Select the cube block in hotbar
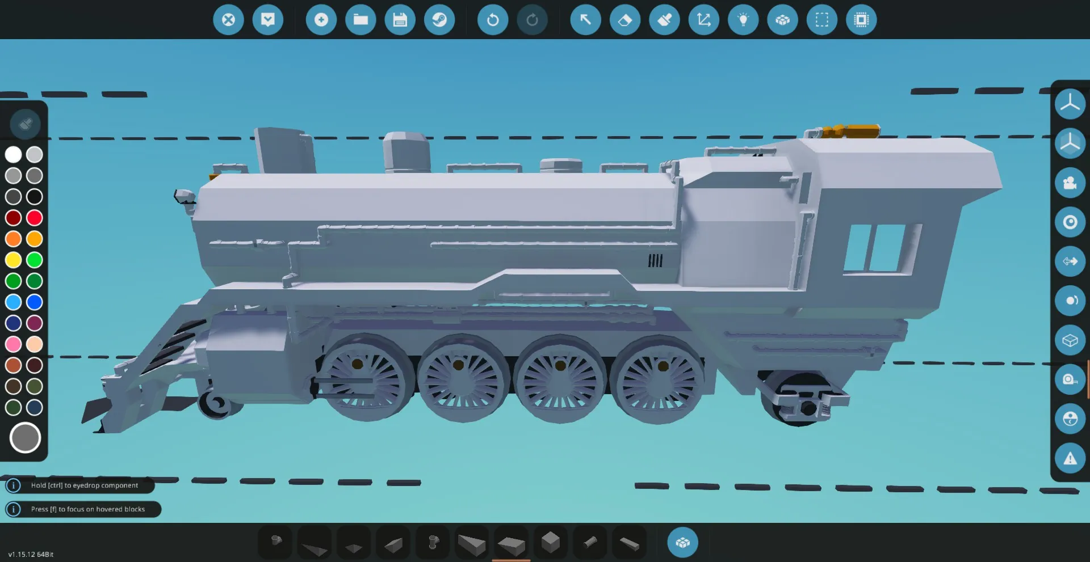The width and height of the screenshot is (1090, 562). [x=550, y=543]
